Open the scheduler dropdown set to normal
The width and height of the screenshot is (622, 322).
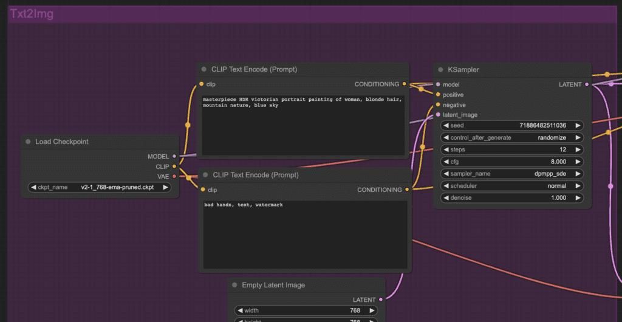point(512,186)
